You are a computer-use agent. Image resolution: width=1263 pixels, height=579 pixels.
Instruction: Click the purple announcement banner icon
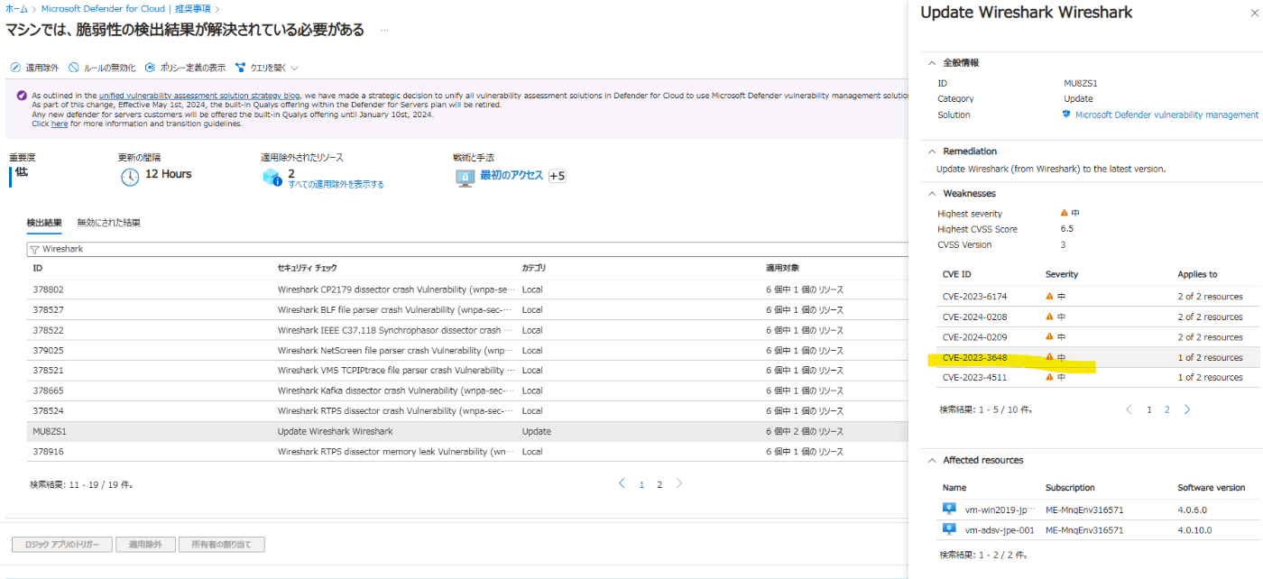(22, 95)
